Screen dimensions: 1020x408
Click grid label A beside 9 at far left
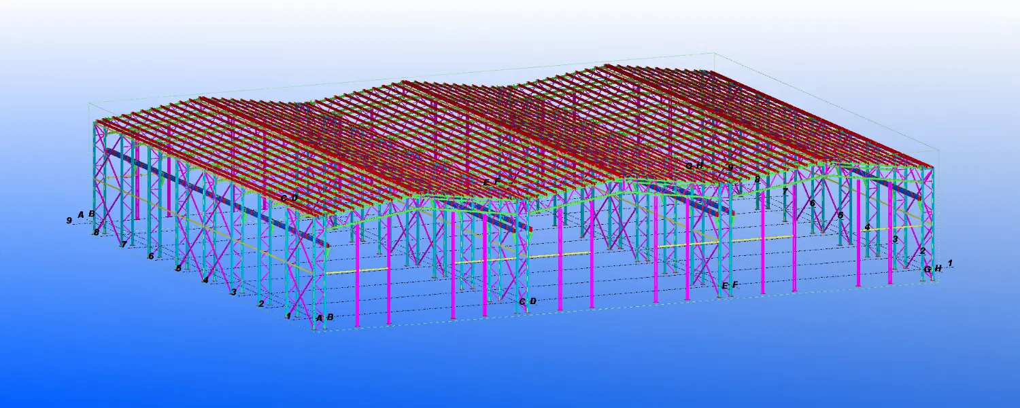pyautogui.click(x=81, y=215)
